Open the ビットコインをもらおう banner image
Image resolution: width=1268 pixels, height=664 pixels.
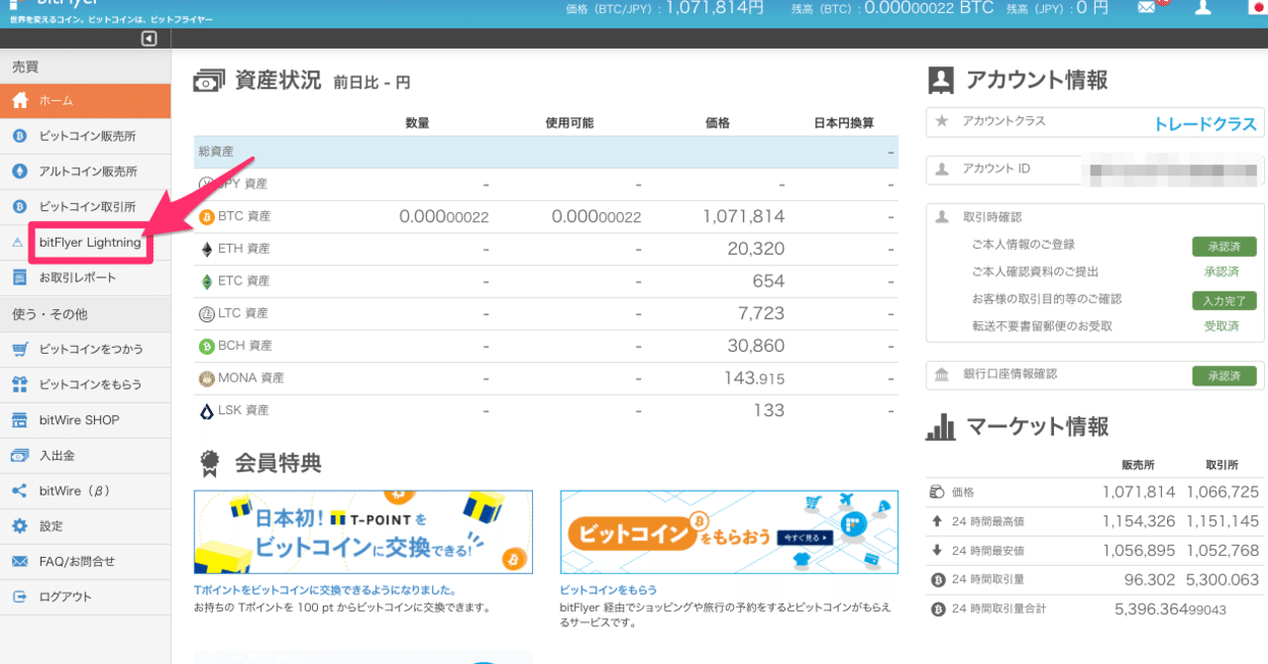point(729,532)
